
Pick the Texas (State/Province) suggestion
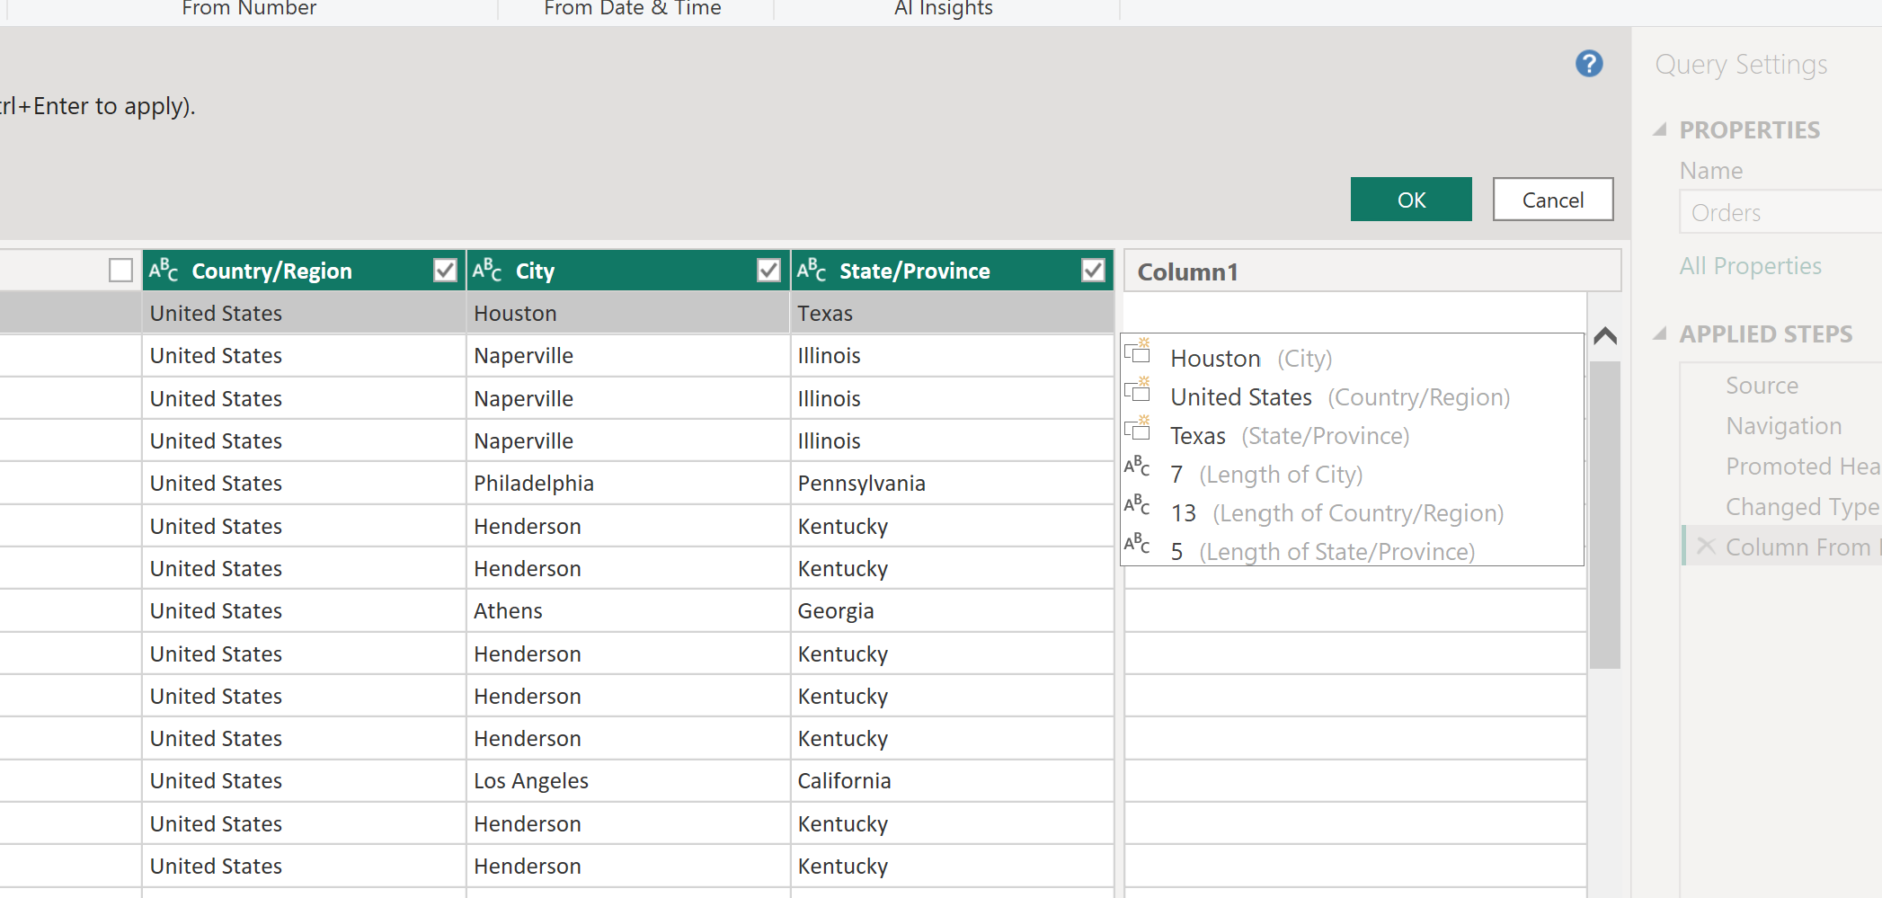[1289, 436]
